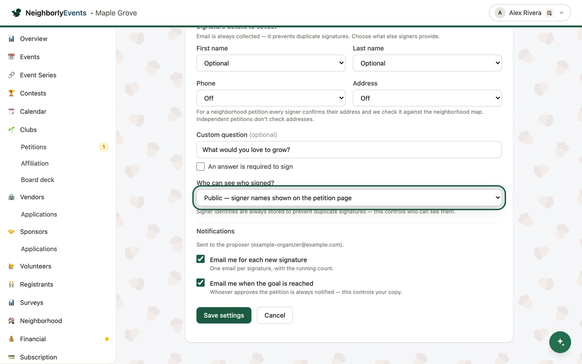
Task: Click the Custom question text field
Action: coord(349,150)
